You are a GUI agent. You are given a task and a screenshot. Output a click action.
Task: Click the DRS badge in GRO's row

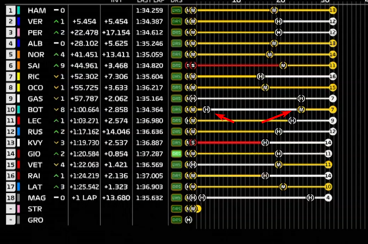tap(176, 220)
